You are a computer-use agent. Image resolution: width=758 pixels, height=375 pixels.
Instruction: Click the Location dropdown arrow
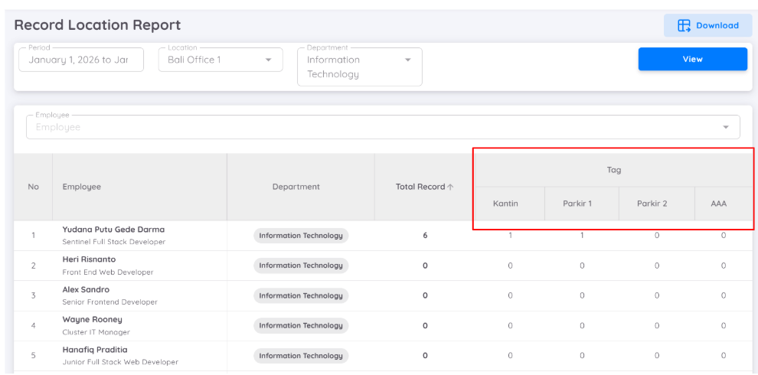(x=268, y=60)
